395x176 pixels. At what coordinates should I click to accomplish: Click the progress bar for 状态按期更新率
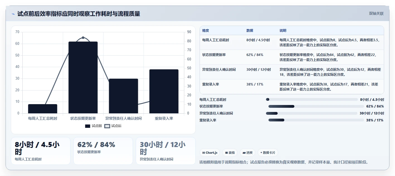(x=316, y=106)
